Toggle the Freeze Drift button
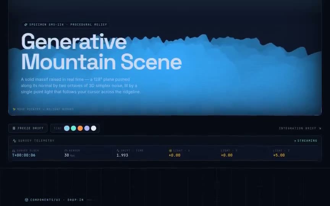Screen dimensions: 330x206 (28, 128)
